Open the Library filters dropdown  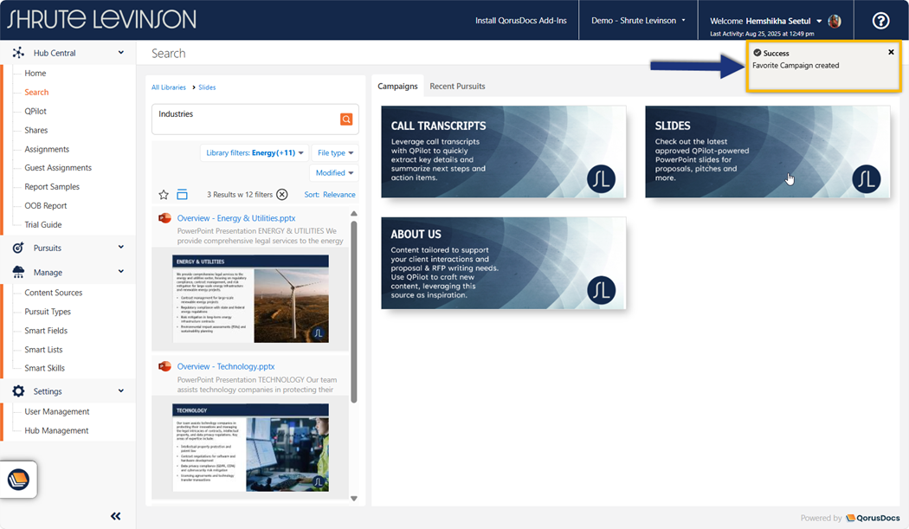[255, 153]
